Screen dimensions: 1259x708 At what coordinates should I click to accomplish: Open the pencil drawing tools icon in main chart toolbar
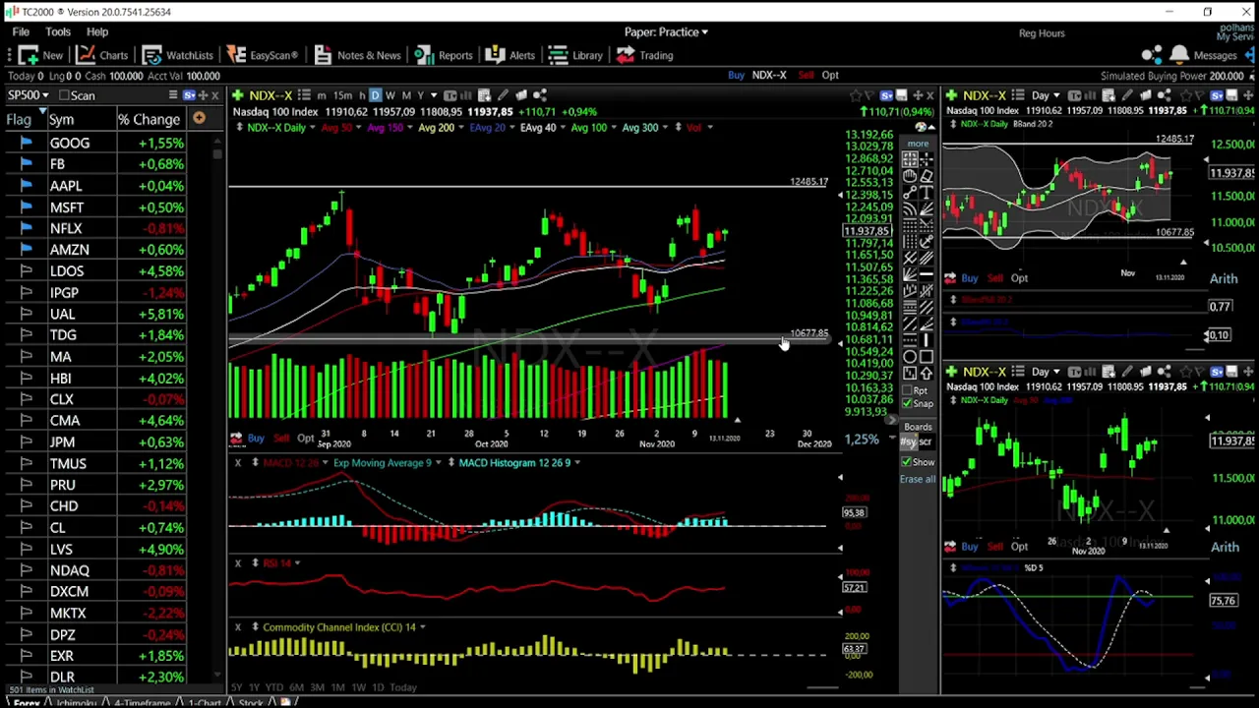(504, 95)
